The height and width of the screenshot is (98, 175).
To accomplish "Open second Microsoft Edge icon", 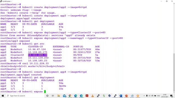I will click(81, 96).
